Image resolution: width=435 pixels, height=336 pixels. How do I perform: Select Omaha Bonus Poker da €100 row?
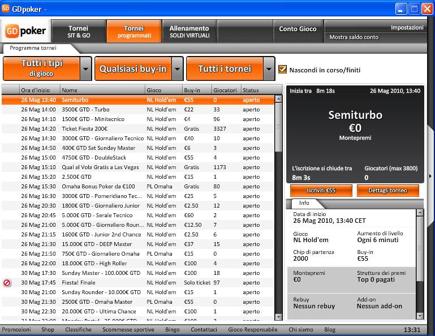(138, 187)
